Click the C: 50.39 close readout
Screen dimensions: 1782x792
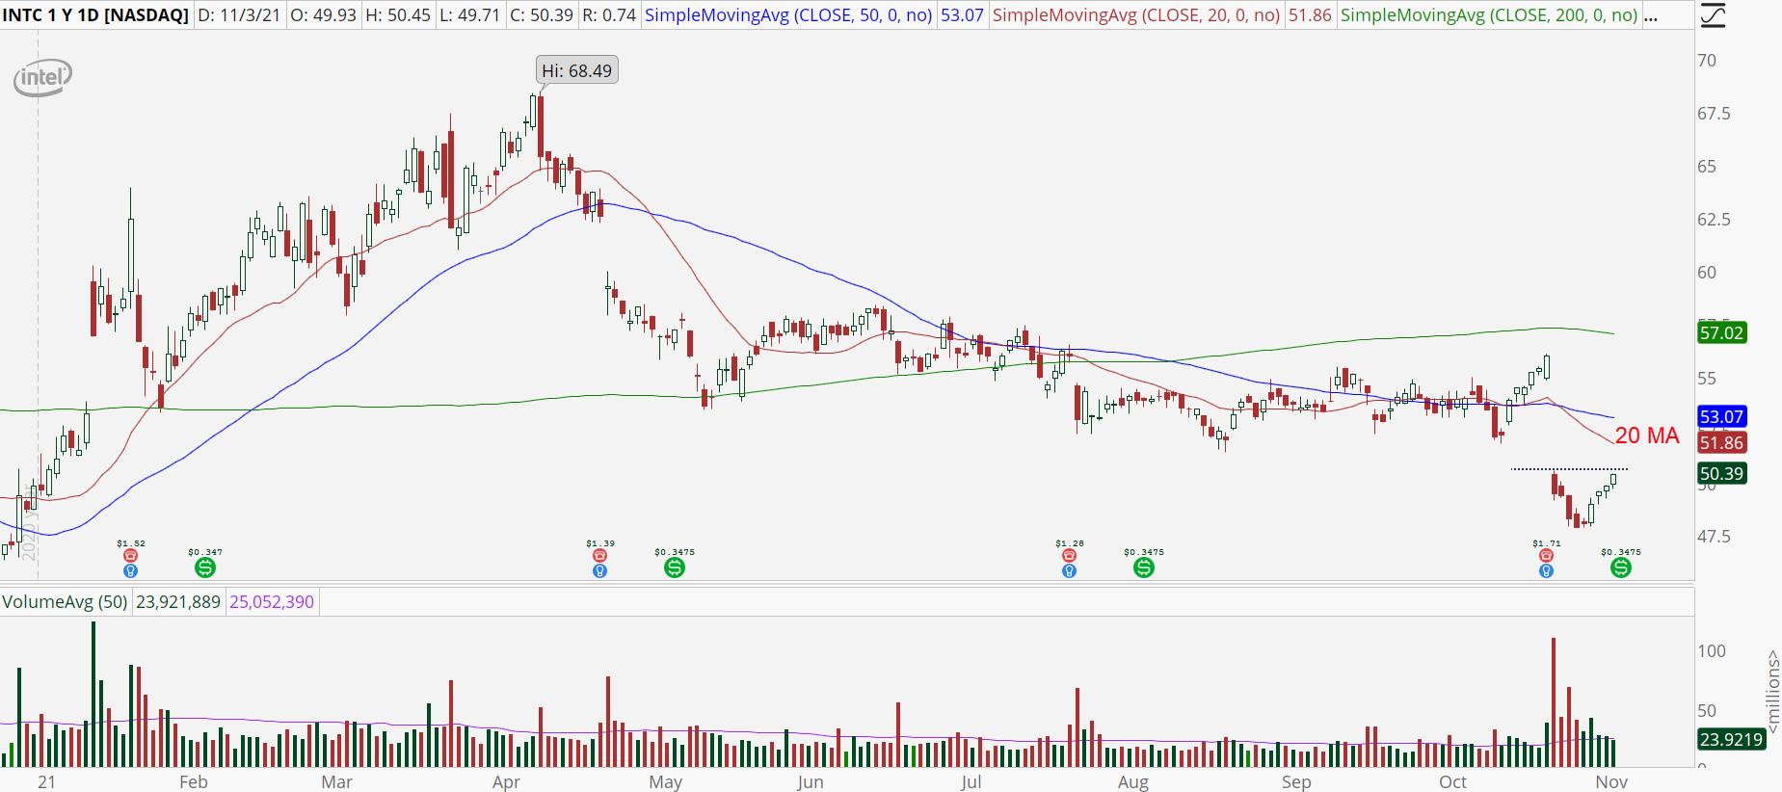[542, 15]
